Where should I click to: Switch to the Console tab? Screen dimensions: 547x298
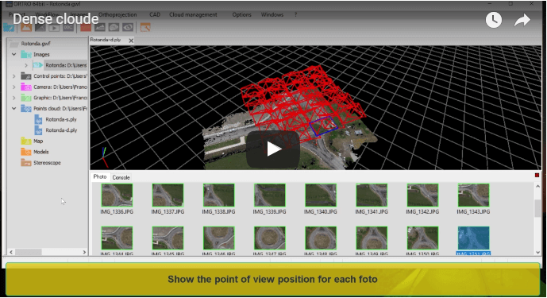(121, 177)
